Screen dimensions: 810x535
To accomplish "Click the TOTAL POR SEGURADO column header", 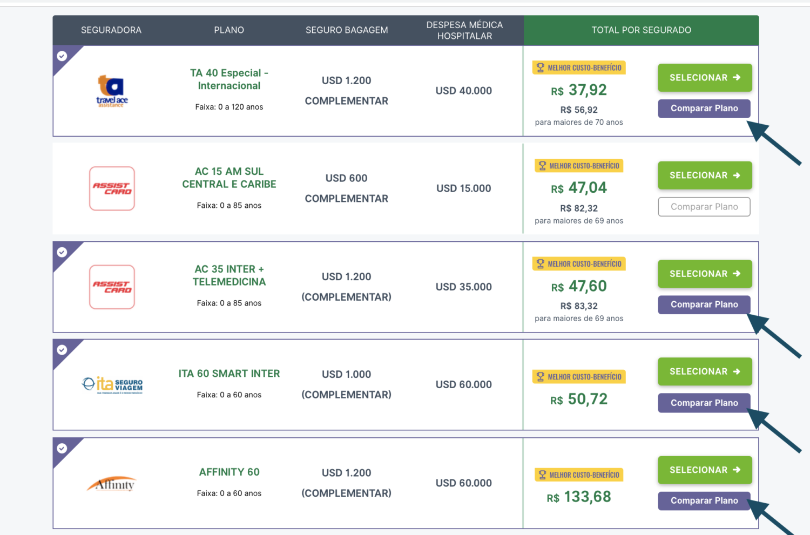I will (641, 30).
